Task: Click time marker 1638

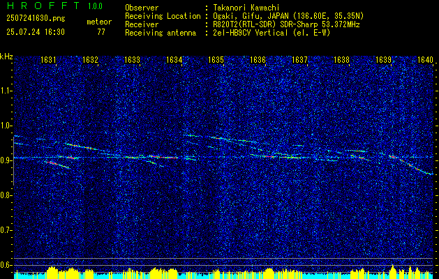Action: tap(341, 59)
